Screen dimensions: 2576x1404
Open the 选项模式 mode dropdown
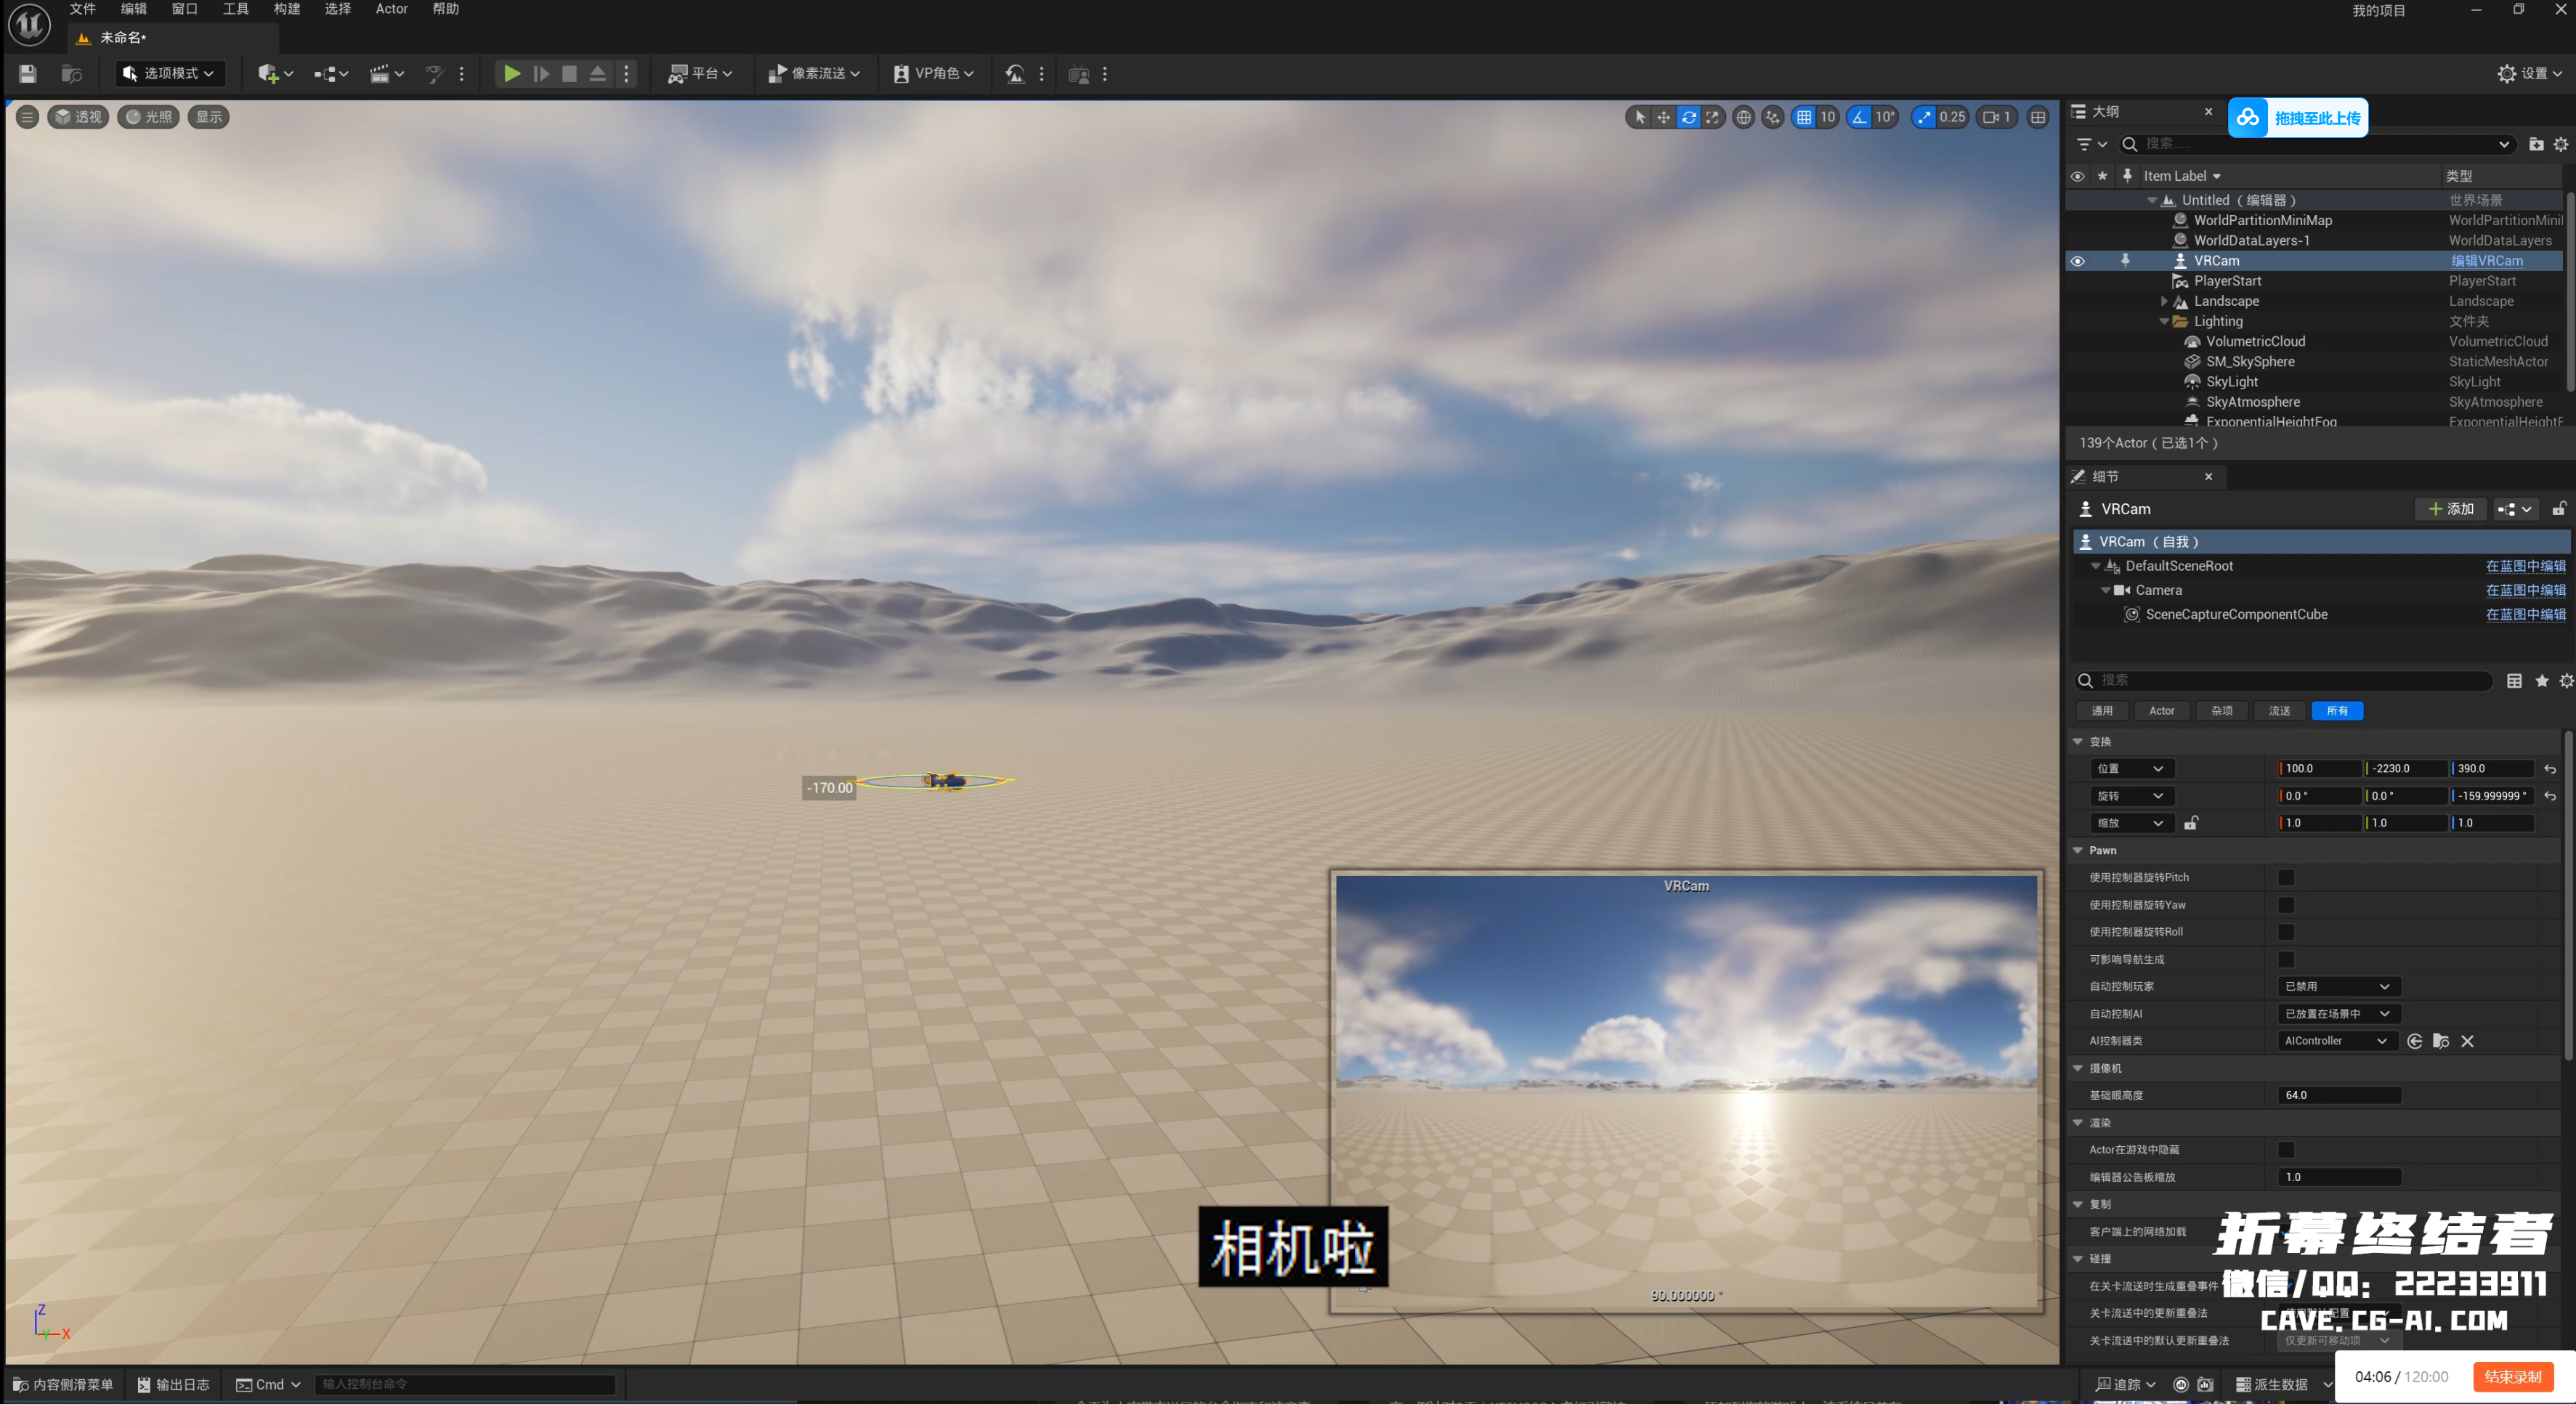169,73
